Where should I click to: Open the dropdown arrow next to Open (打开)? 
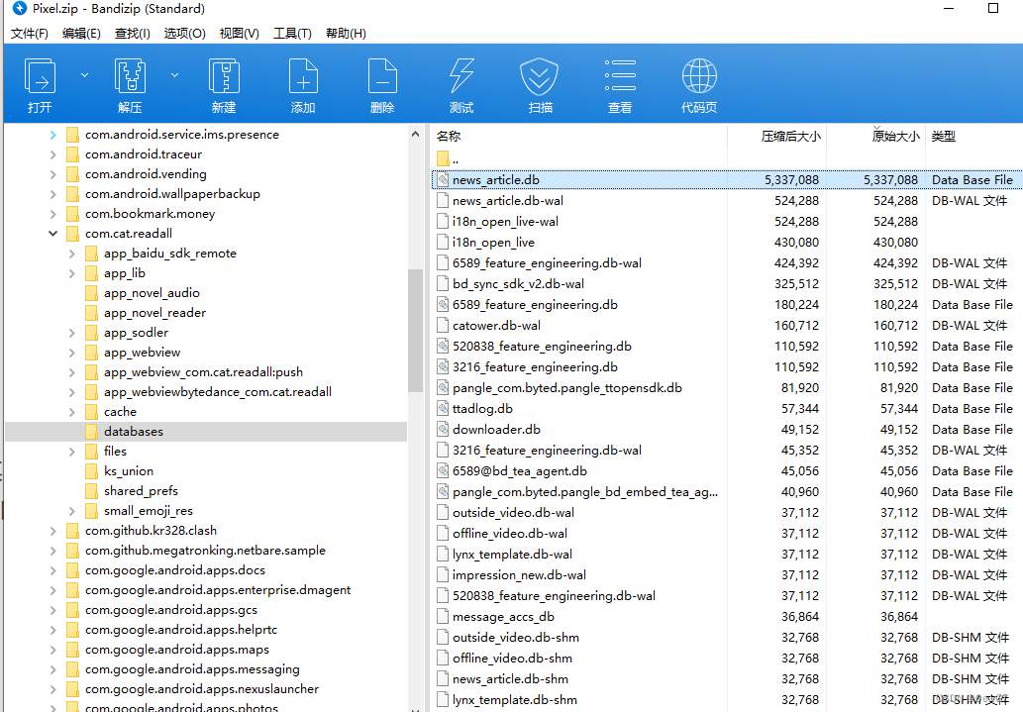[x=85, y=75]
